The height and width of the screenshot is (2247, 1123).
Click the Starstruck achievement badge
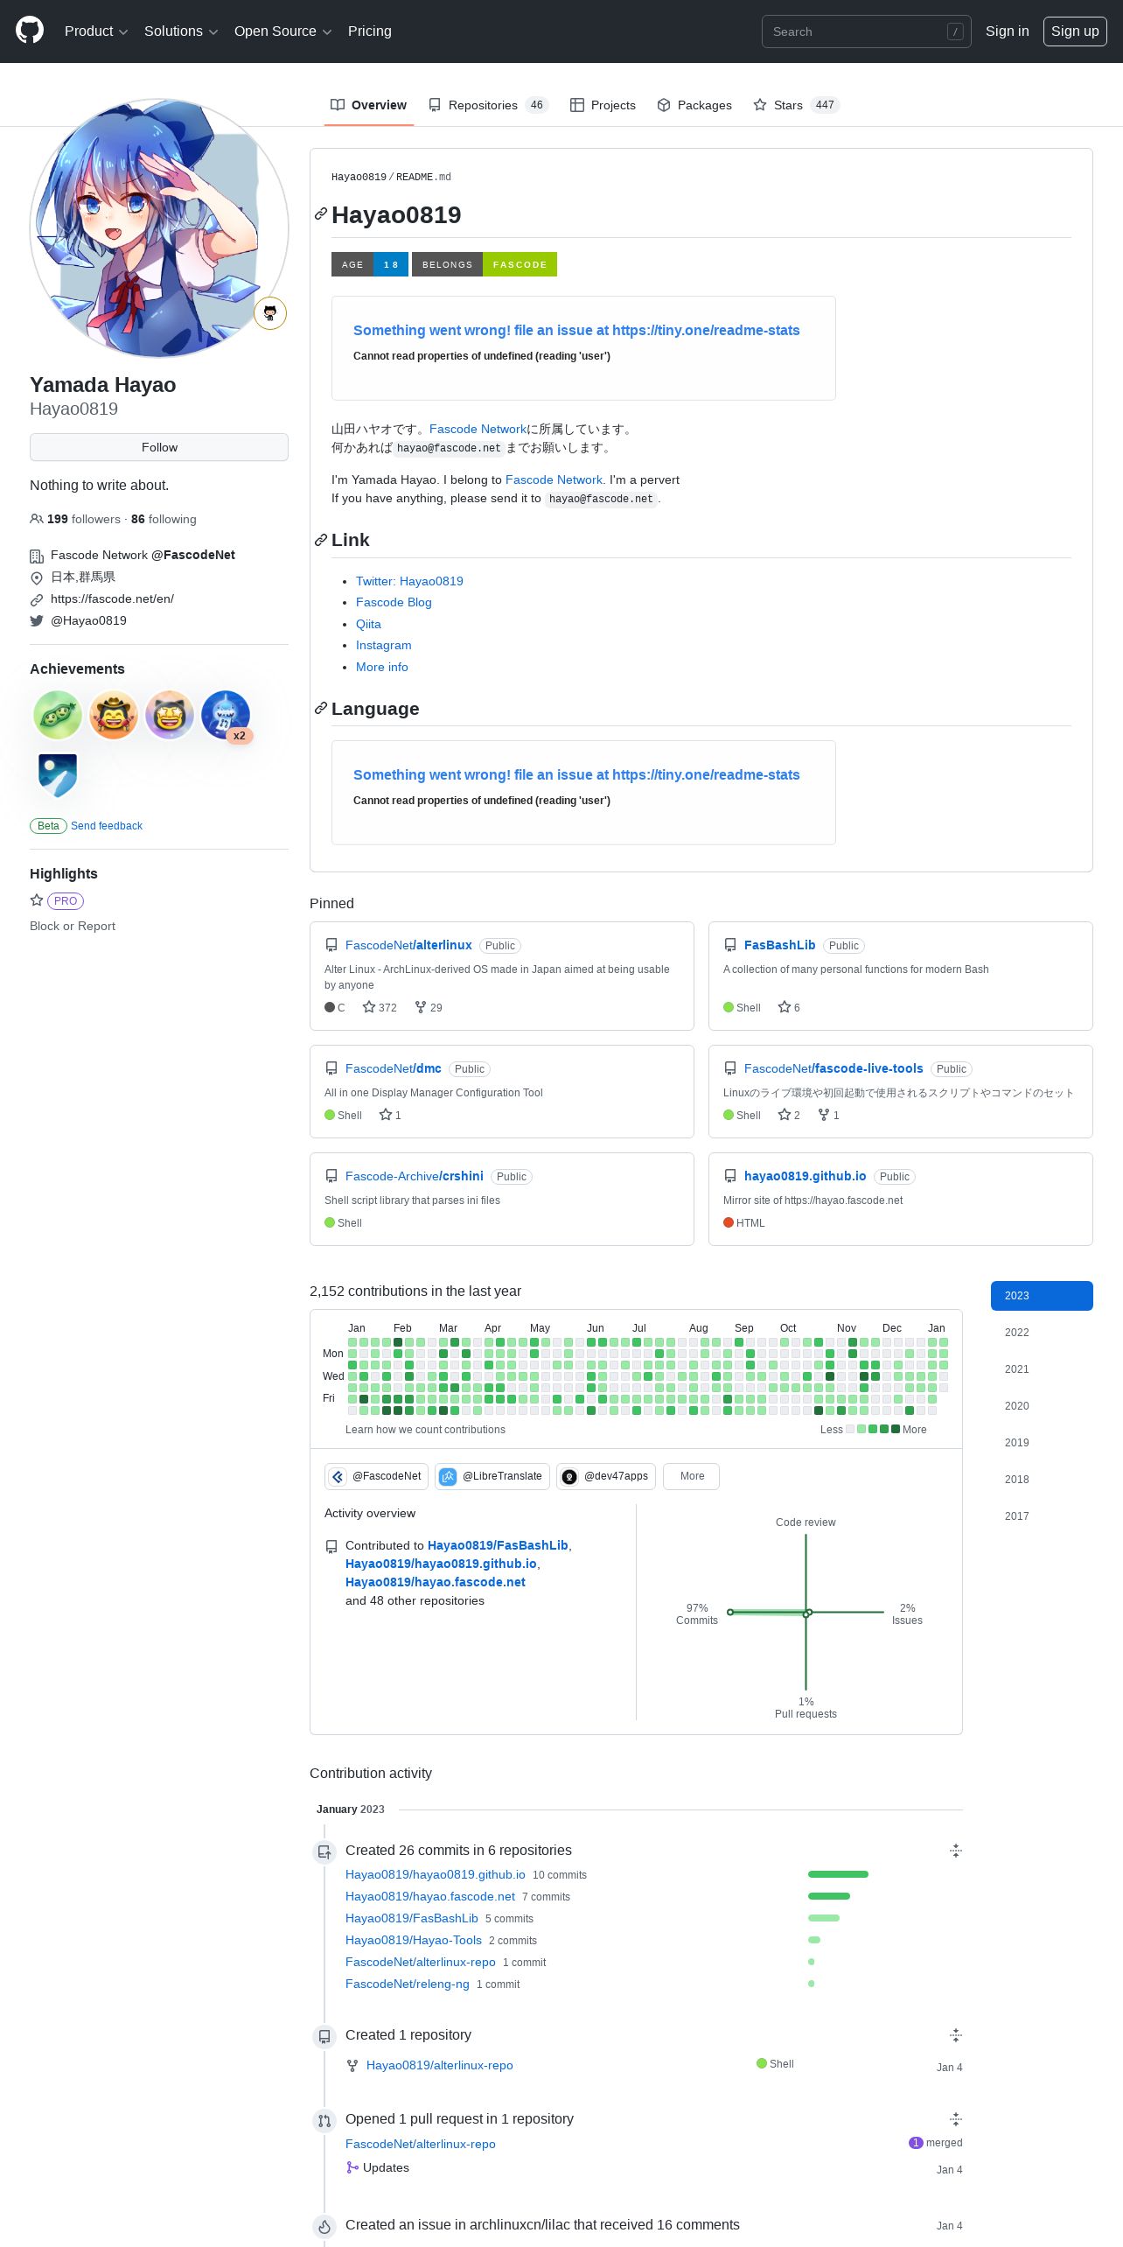pyautogui.click(x=170, y=715)
